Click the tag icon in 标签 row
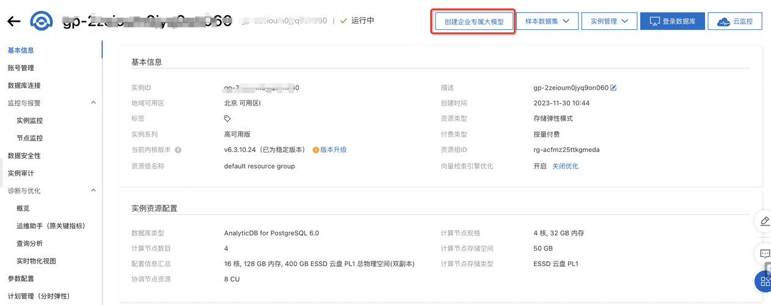 (227, 119)
